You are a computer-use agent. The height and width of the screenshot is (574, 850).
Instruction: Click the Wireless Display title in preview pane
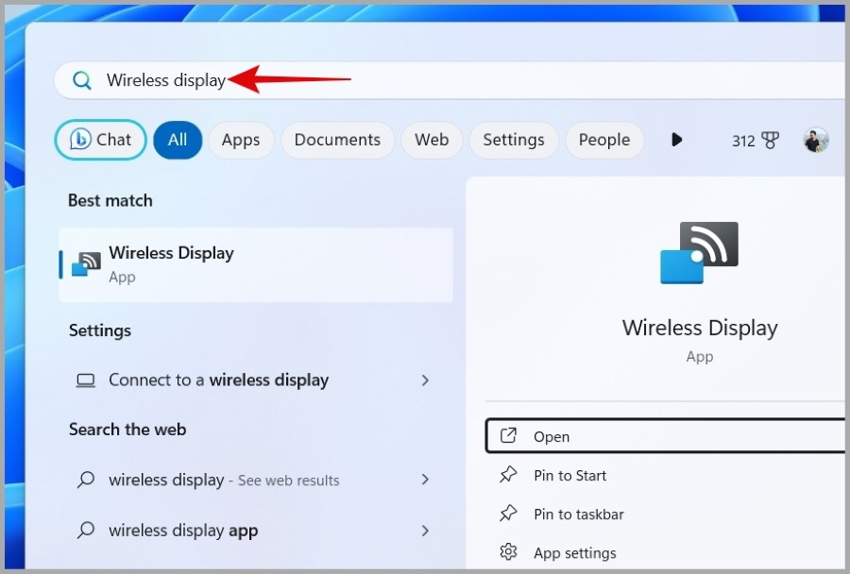(699, 329)
